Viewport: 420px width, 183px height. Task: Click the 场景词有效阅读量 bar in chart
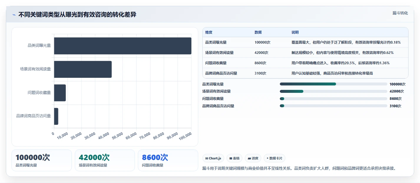(83, 69)
